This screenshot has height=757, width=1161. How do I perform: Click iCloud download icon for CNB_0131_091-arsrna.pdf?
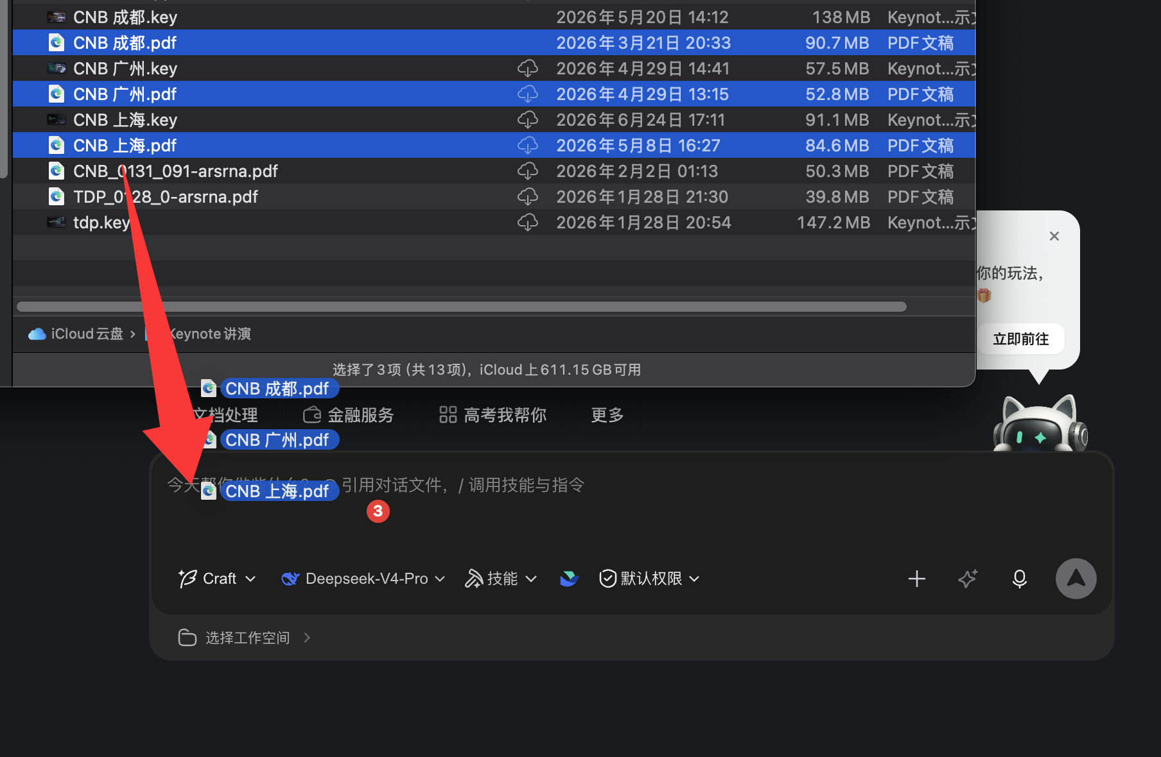[x=528, y=171]
